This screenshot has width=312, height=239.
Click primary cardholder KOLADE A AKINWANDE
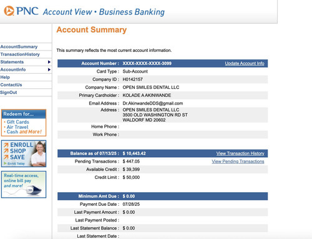[x=147, y=95]
